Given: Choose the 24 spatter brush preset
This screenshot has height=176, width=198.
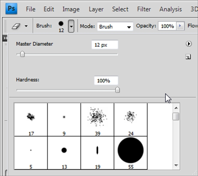Looking at the screenshot, I should coord(131,120).
